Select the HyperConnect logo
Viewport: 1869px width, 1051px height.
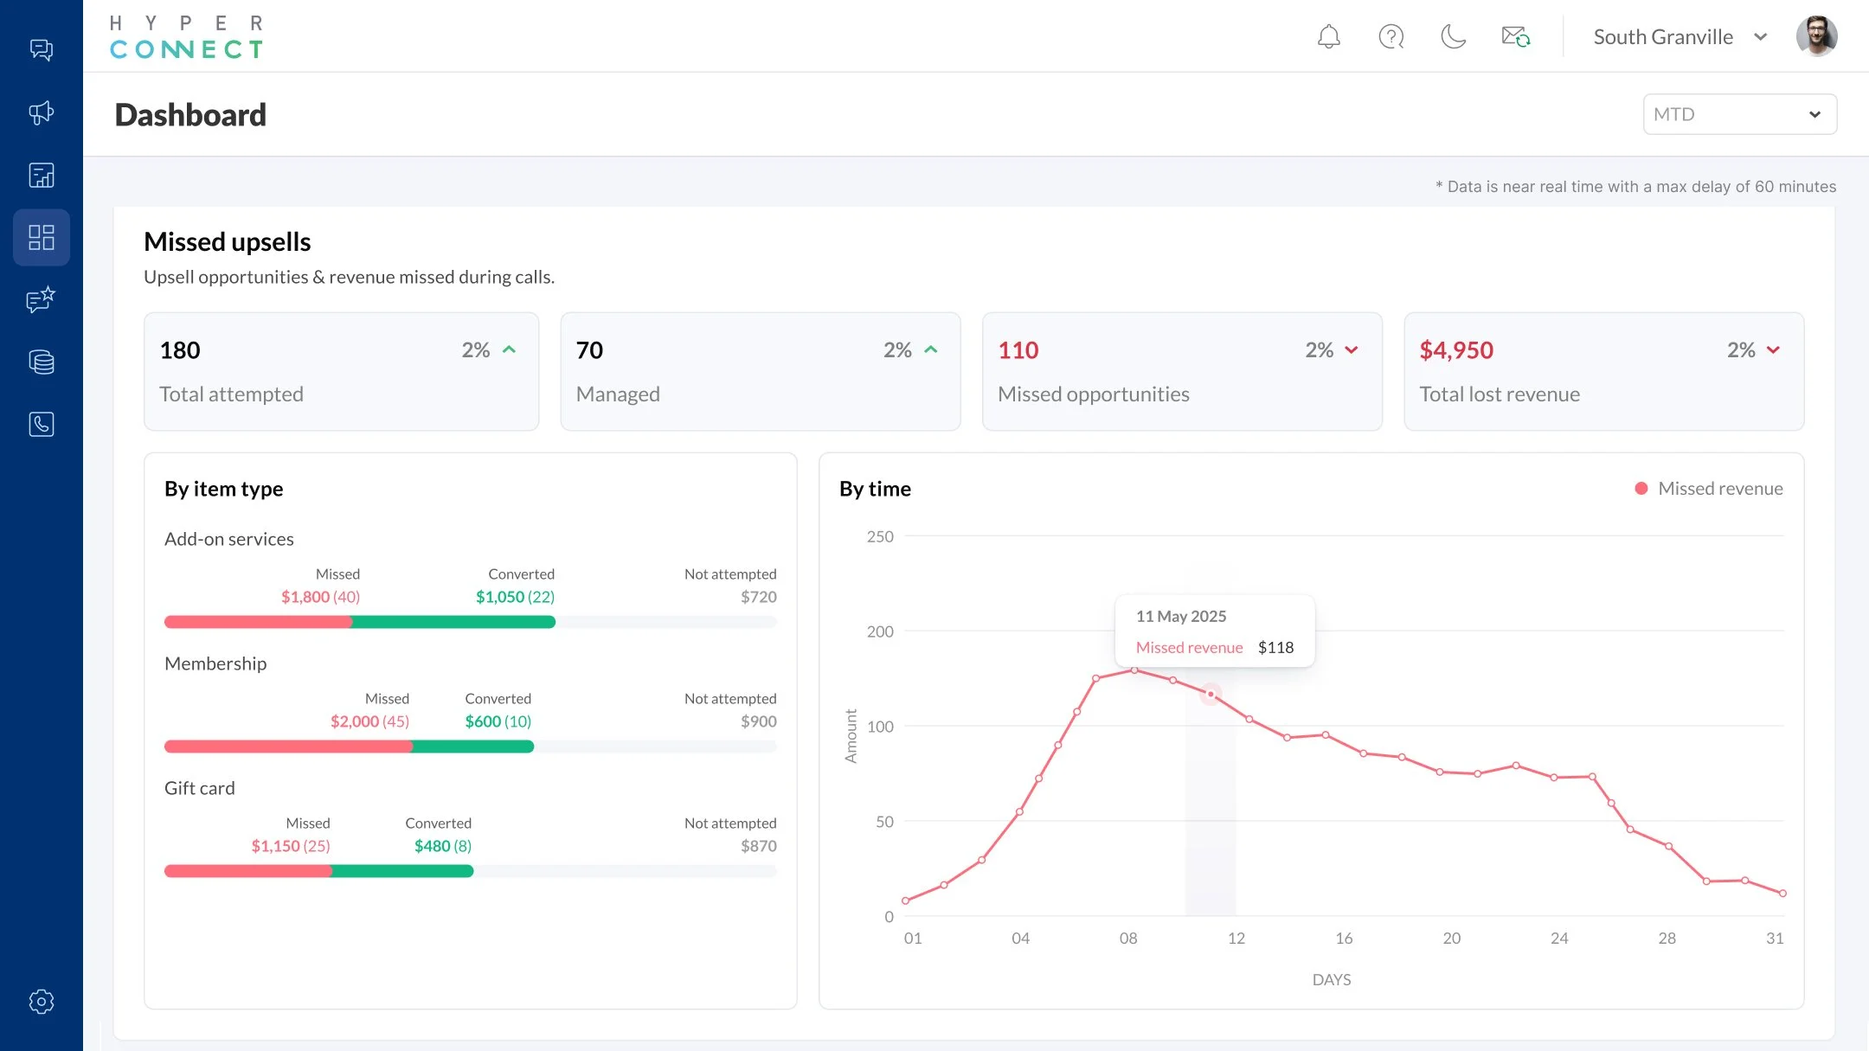[186, 35]
